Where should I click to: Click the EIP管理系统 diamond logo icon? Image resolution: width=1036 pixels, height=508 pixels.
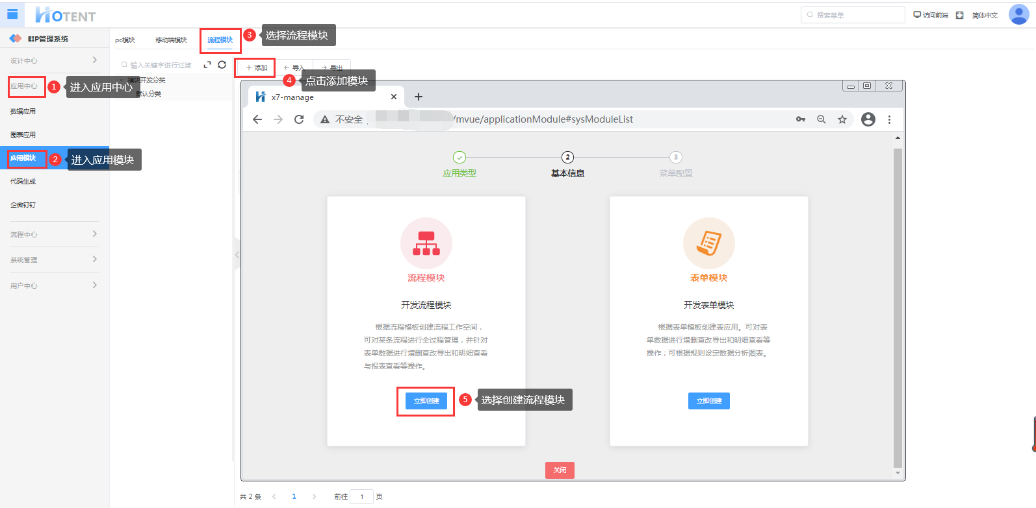click(16, 39)
